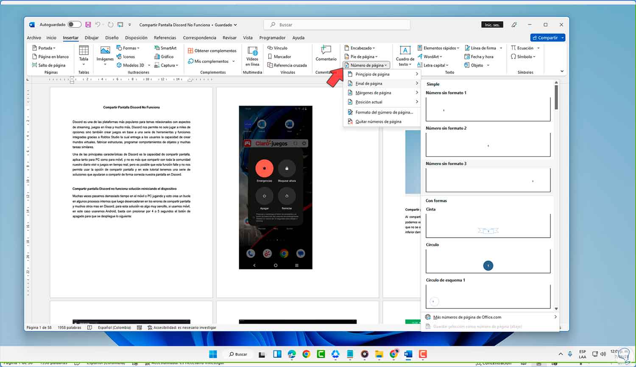636x367 pixels.
Task: Open the Letra capital dropdown
Action: pyautogui.click(x=433, y=65)
